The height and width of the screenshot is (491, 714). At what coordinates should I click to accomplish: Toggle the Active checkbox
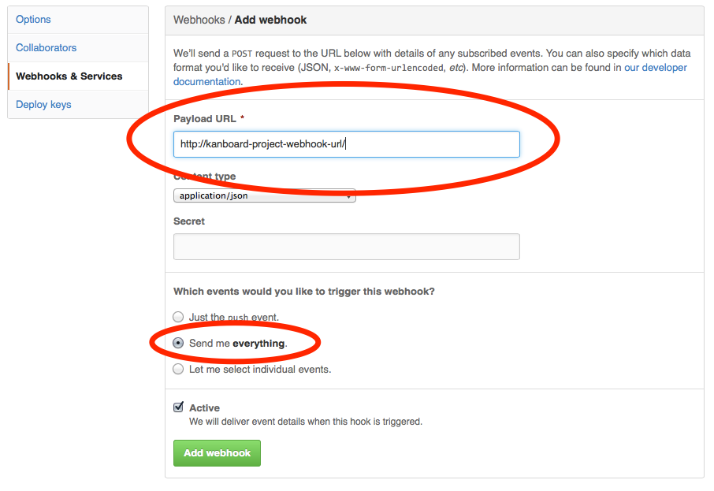(179, 407)
